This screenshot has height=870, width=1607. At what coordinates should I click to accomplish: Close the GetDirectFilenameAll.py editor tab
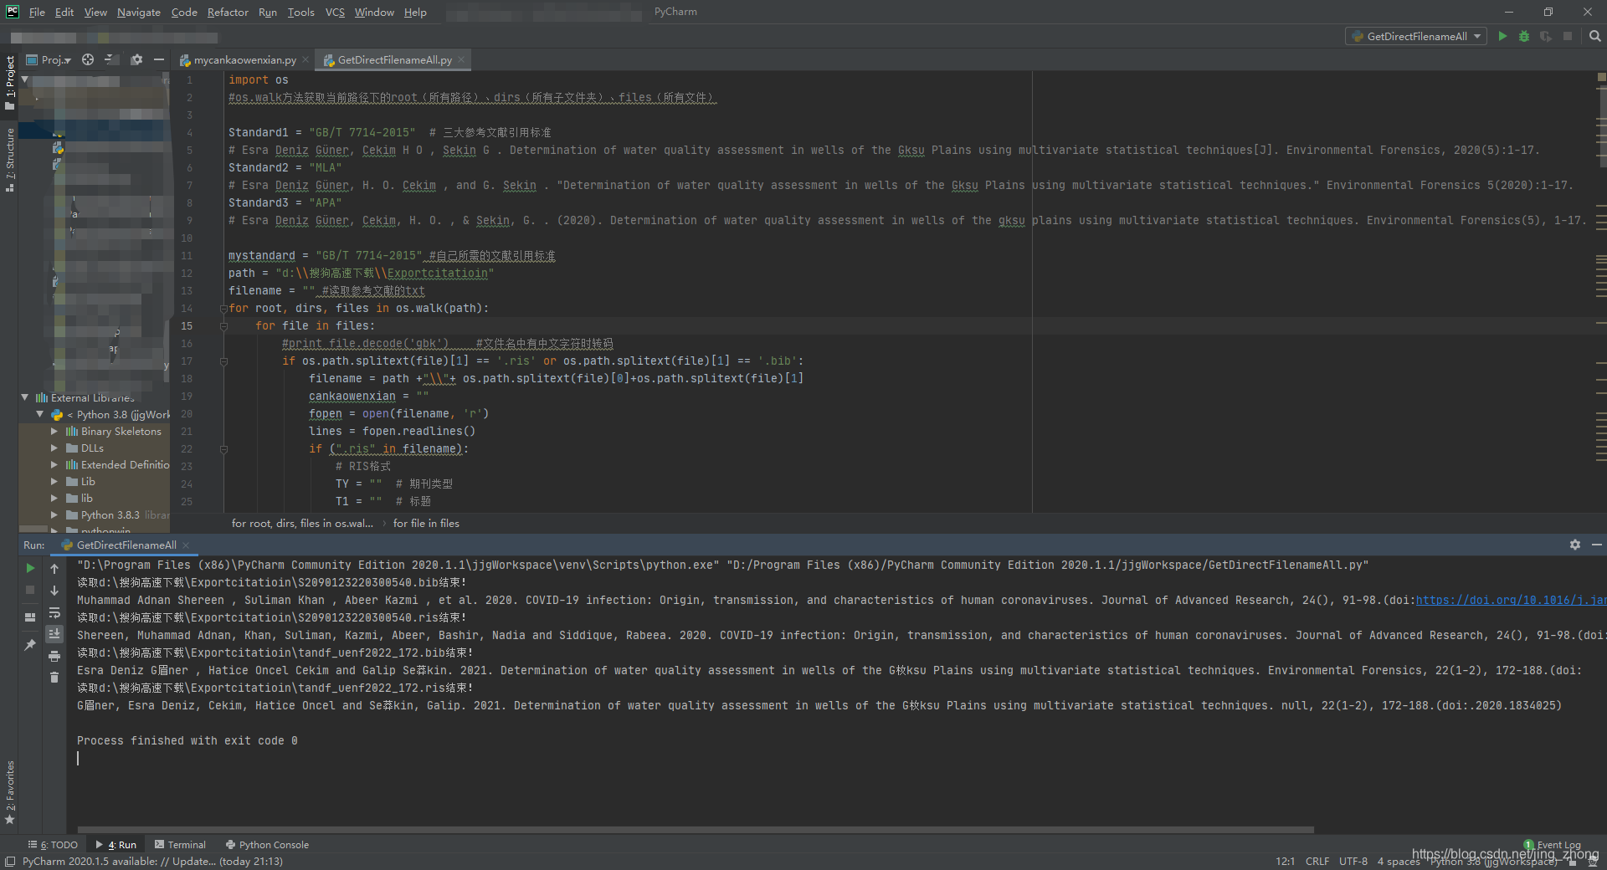tap(461, 59)
